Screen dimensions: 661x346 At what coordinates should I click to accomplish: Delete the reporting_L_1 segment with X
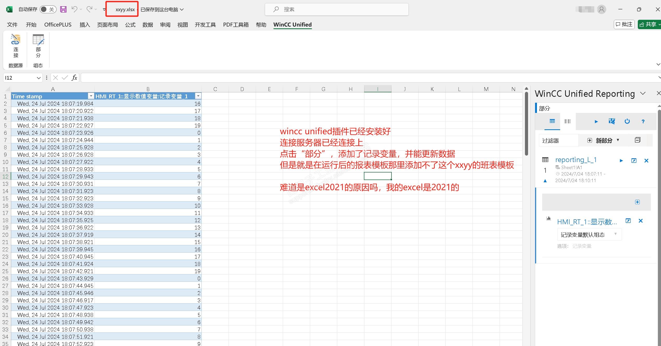646,161
